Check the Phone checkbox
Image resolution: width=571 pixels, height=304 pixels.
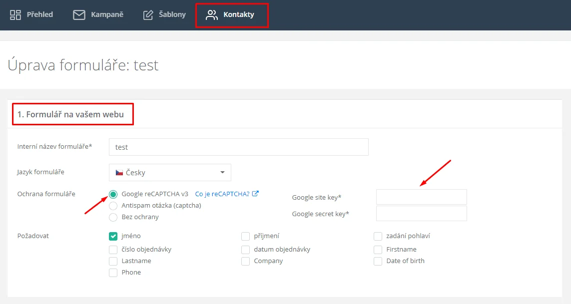click(113, 273)
